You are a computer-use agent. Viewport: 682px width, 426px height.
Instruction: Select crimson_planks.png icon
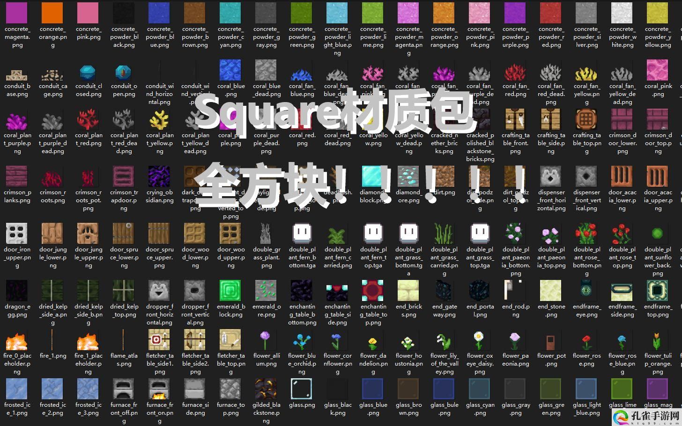pyautogui.click(x=17, y=176)
